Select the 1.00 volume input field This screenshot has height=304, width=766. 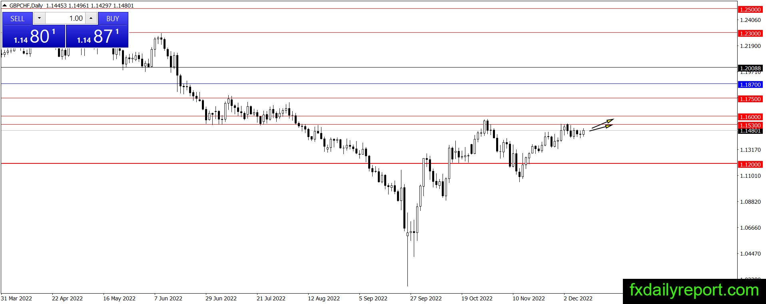[65, 18]
